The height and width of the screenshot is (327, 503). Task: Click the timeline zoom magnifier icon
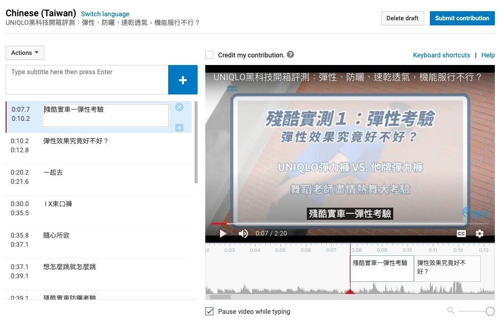451,311
